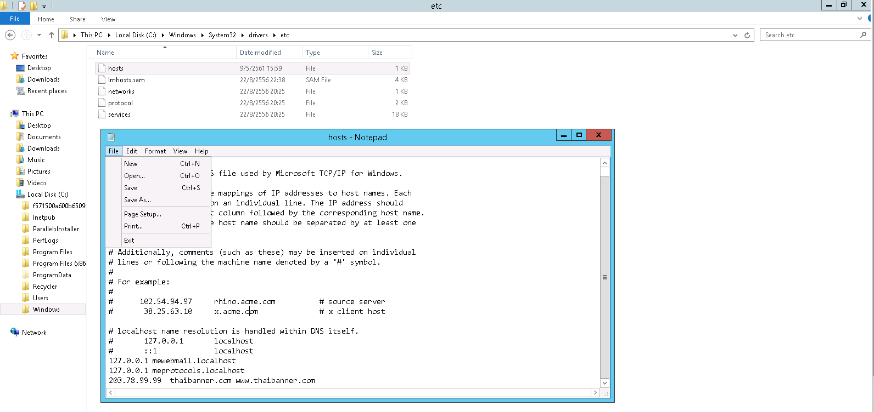Click the arrow after System32 in breadcrumb
Screen dimensions: 874x412
pyautogui.click(x=242, y=35)
